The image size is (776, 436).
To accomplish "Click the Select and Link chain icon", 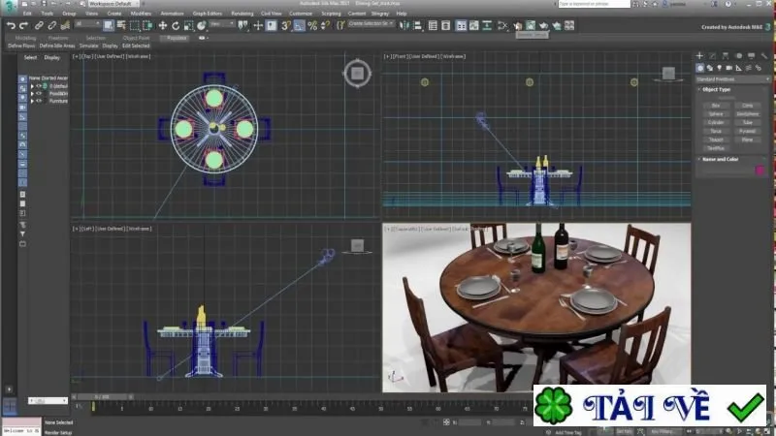I will [x=39, y=26].
